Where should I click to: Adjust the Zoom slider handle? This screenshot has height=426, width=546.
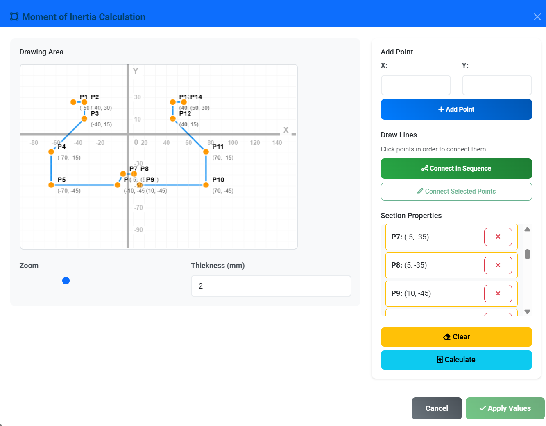coord(66,281)
